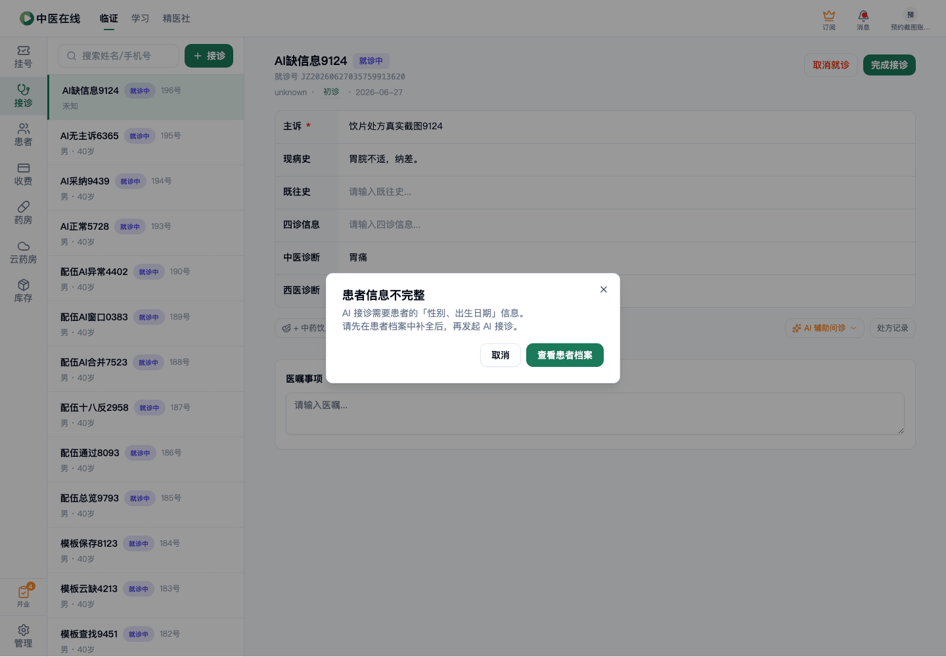Select patient 配伍AI合并7523
The height and width of the screenshot is (657, 946).
tap(146, 369)
